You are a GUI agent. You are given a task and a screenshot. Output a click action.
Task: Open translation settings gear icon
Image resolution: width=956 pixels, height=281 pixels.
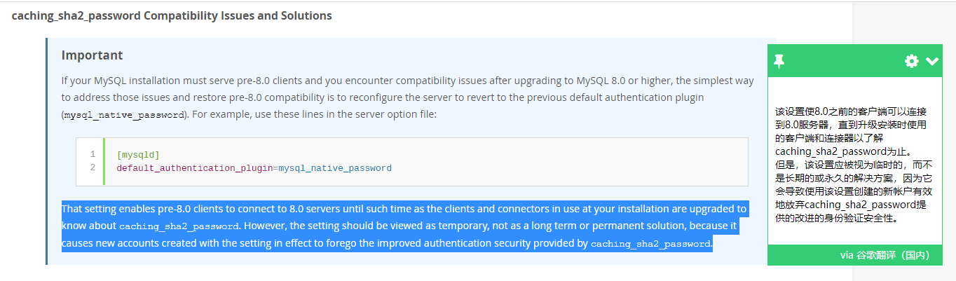coord(911,62)
